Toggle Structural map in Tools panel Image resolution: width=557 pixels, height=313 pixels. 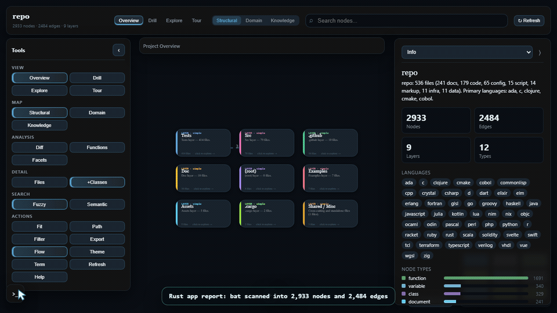click(39, 112)
